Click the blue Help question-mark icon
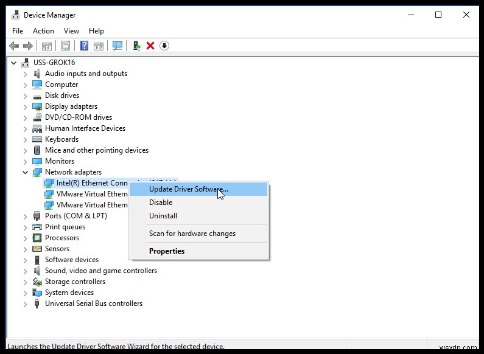 tap(84, 46)
